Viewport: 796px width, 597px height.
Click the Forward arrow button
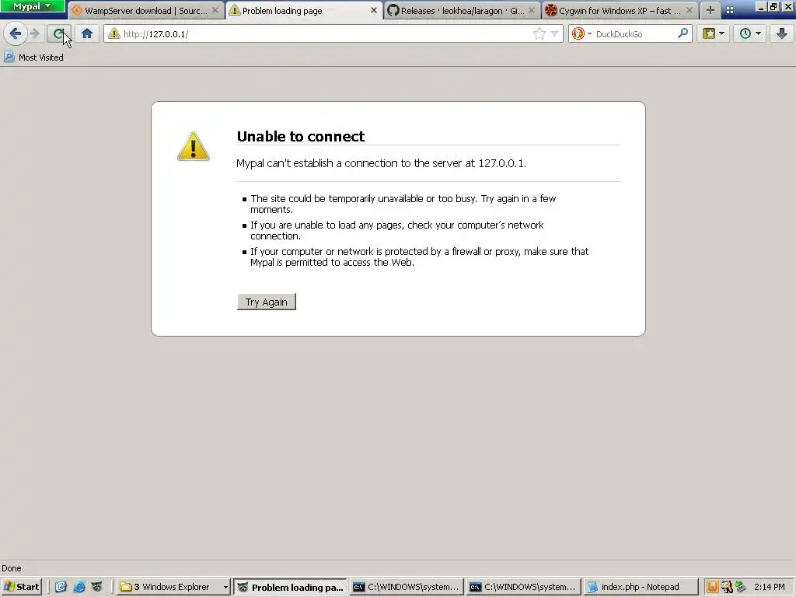click(34, 34)
